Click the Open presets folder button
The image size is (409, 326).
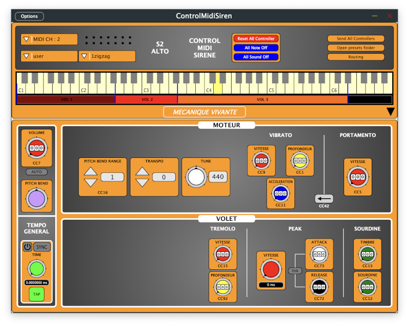(x=355, y=48)
